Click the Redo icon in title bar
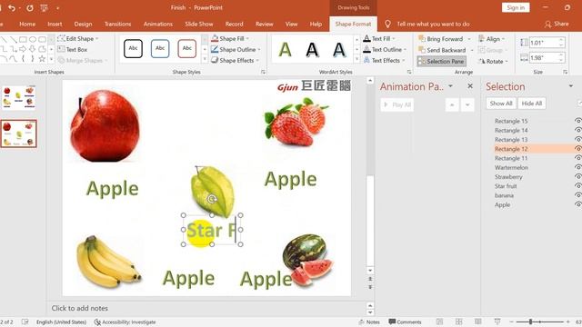This screenshot has width=582, height=327. click(x=30, y=8)
